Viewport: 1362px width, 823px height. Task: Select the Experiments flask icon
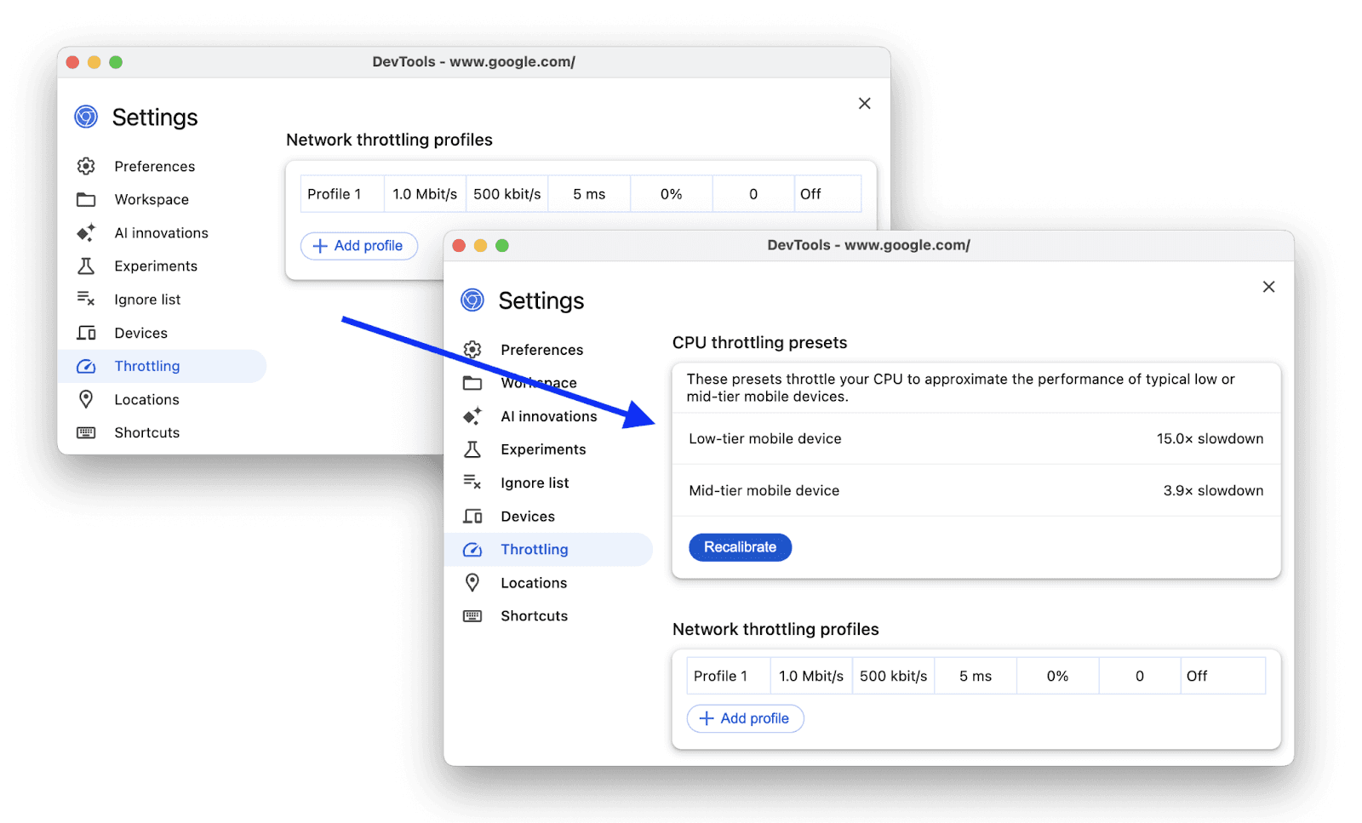[473, 449]
